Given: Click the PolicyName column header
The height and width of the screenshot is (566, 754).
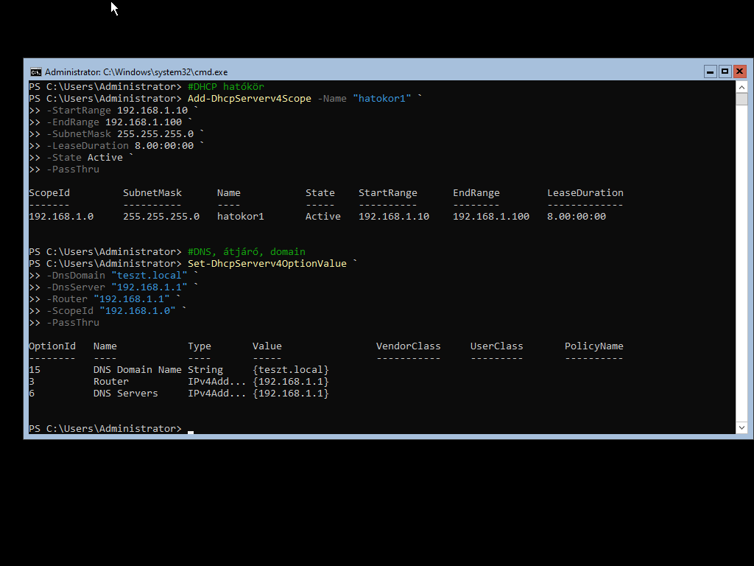Looking at the screenshot, I should tap(593, 346).
